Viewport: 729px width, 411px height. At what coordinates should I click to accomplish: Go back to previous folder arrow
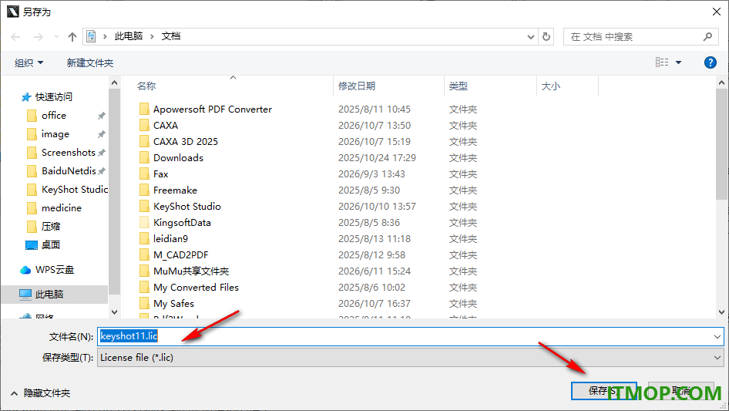pyautogui.click(x=15, y=37)
